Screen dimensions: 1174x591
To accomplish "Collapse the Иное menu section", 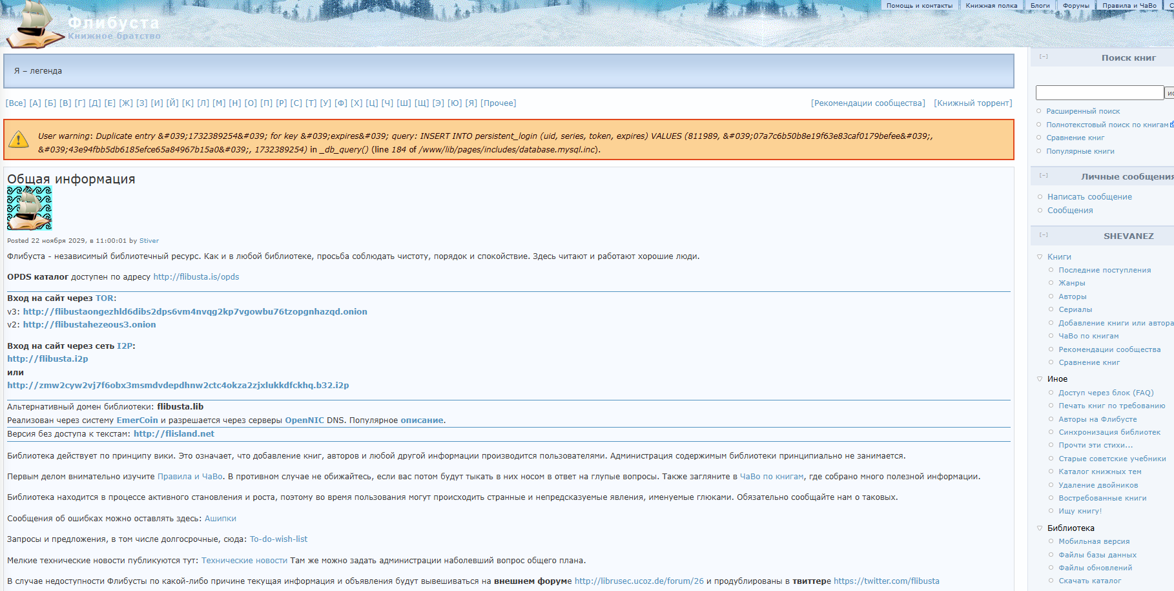I will click(1040, 379).
